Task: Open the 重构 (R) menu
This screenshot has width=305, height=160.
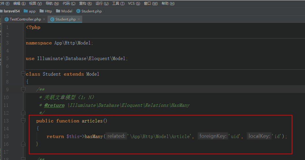Action: [x=85, y=3]
